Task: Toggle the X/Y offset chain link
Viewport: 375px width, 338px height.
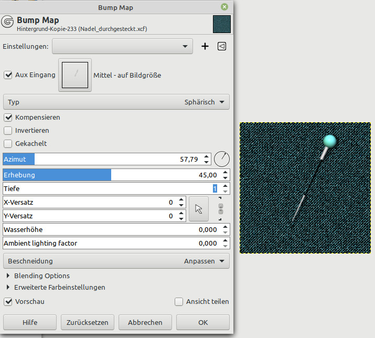Action: 221,209
